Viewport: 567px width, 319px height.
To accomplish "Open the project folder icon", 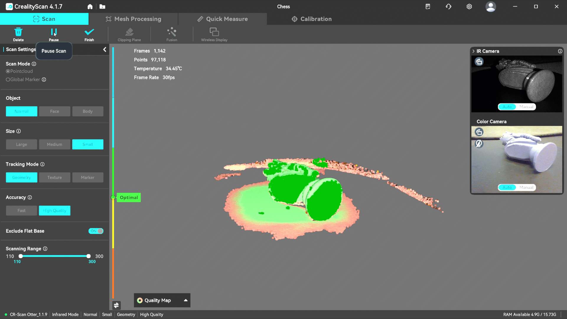I will coord(102,6).
